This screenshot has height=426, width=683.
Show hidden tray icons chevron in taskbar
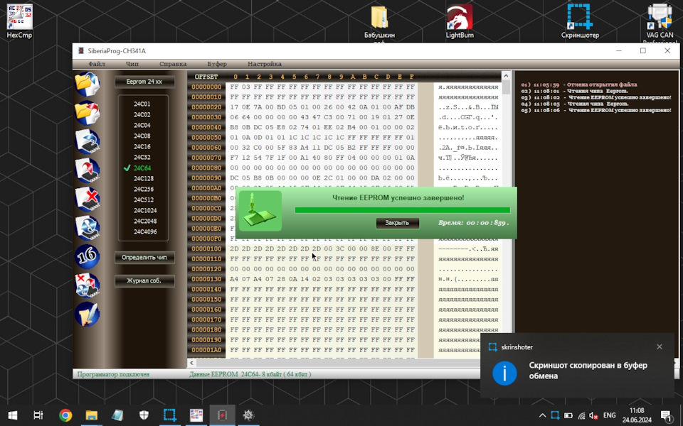[542, 415]
